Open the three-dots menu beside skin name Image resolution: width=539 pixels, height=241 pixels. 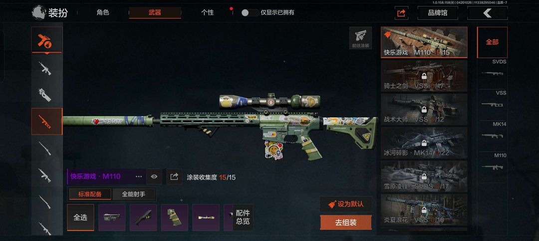point(139,177)
